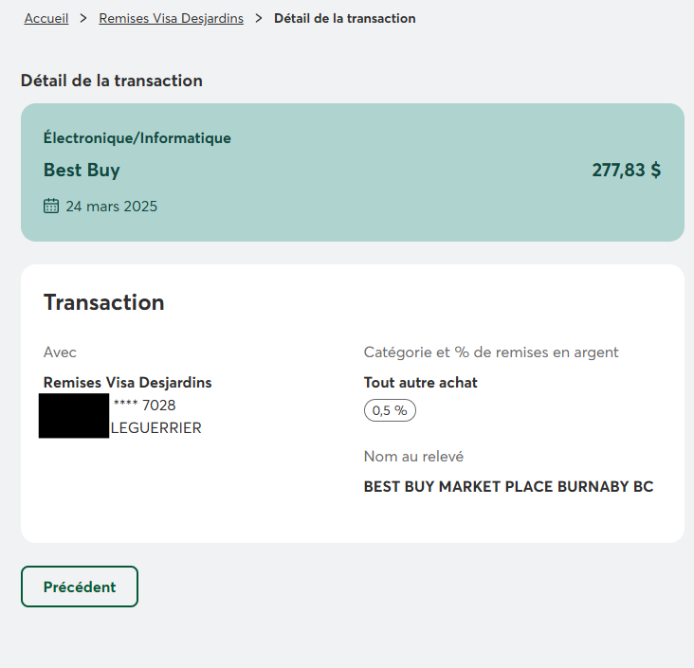Click the card number ending in 7028

144,406
